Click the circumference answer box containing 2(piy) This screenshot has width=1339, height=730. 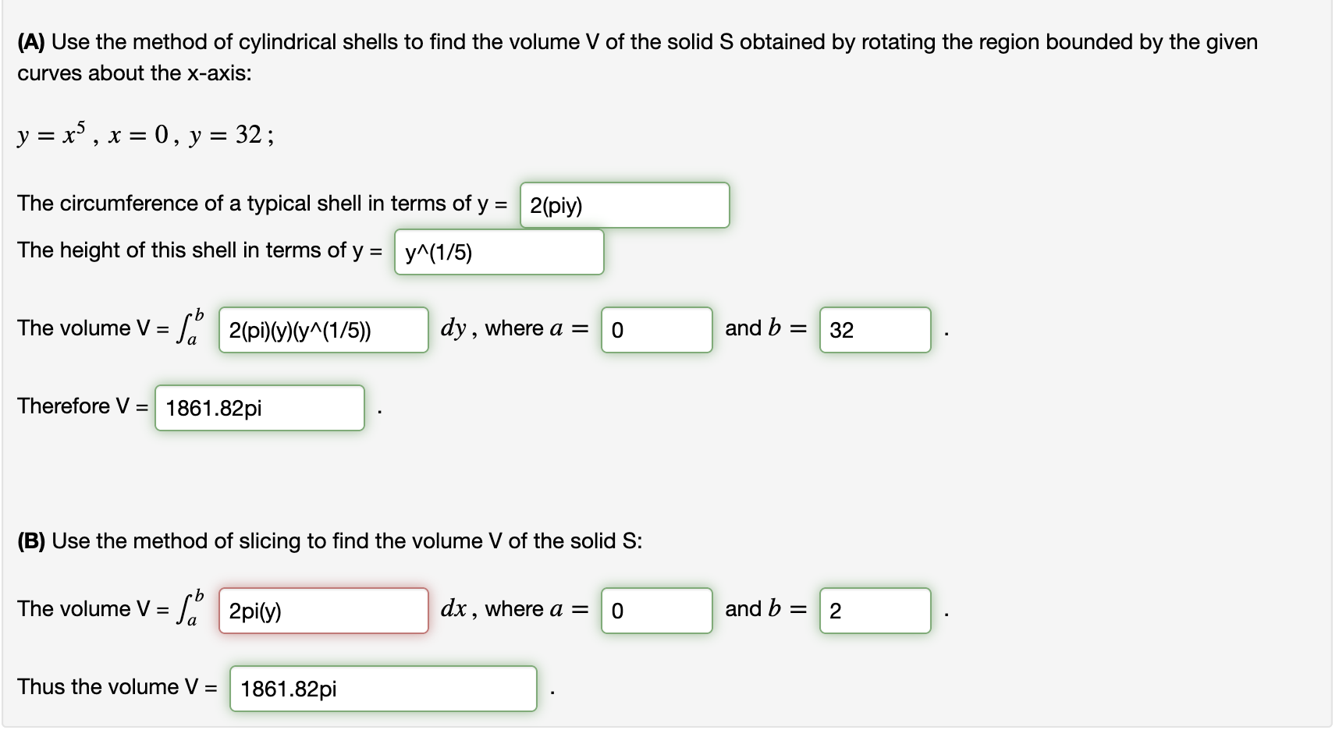[624, 205]
